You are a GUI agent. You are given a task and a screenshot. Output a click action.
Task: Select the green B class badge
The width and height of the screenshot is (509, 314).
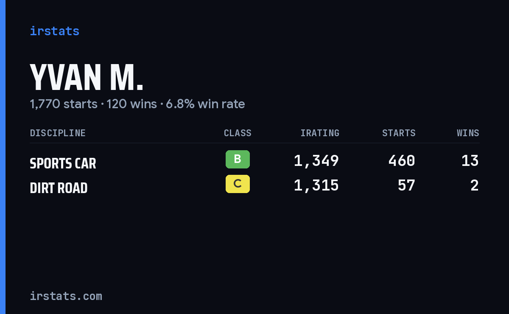[x=238, y=160]
